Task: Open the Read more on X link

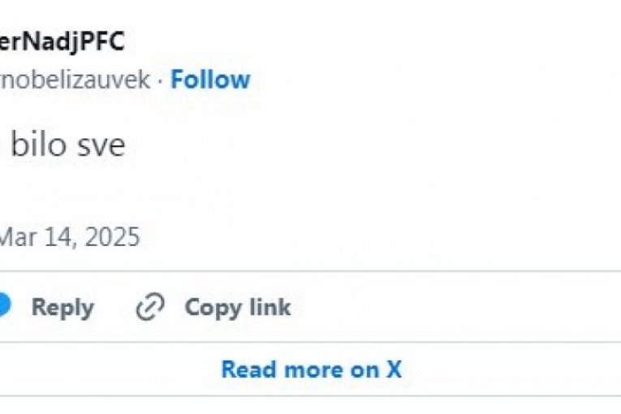Action: [x=311, y=370]
